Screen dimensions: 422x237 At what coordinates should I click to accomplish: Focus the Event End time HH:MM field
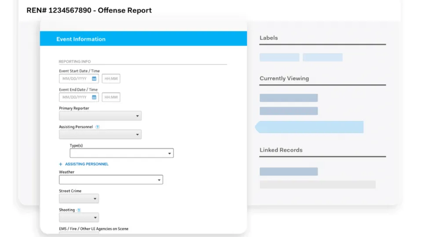pos(111,97)
